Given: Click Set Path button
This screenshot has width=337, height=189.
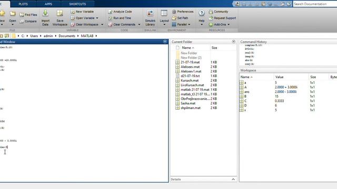Looking at the screenshot, I should (x=180, y=18).
